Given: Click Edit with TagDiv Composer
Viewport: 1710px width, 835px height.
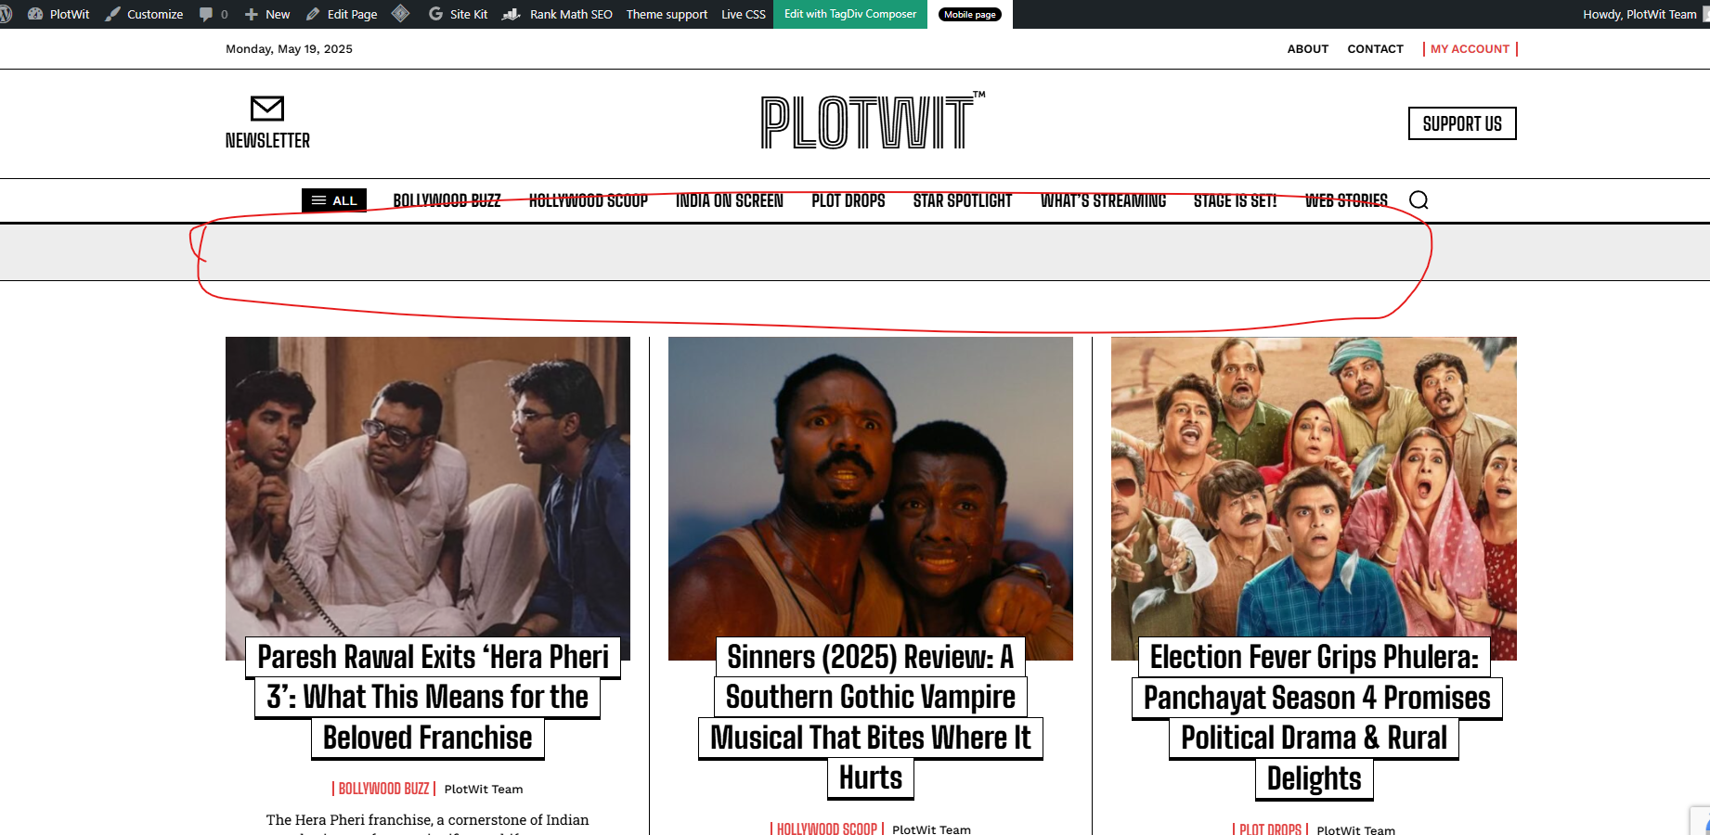Looking at the screenshot, I should [x=850, y=14].
